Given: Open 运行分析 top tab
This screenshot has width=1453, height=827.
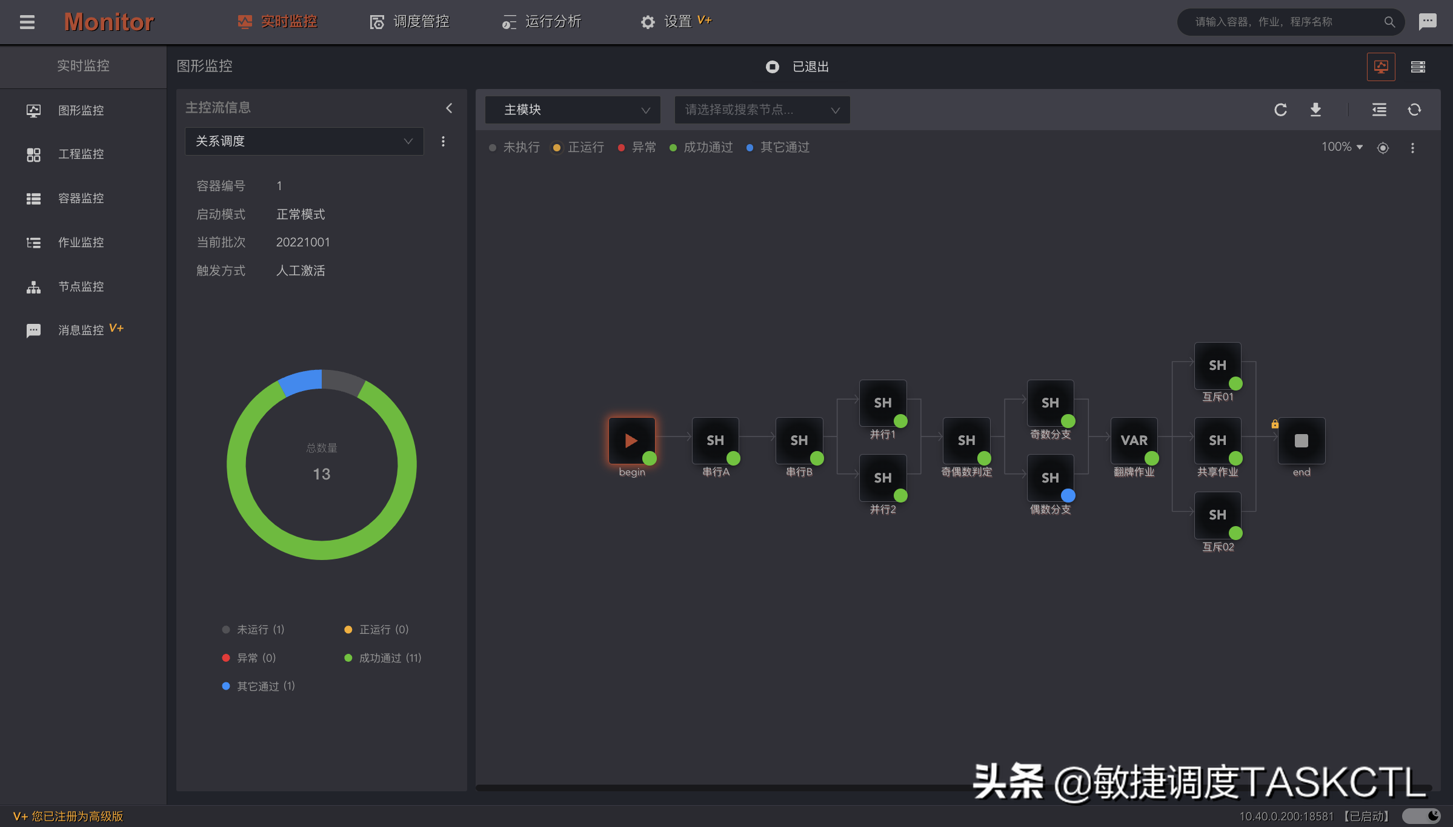Looking at the screenshot, I should coord(542,22).
